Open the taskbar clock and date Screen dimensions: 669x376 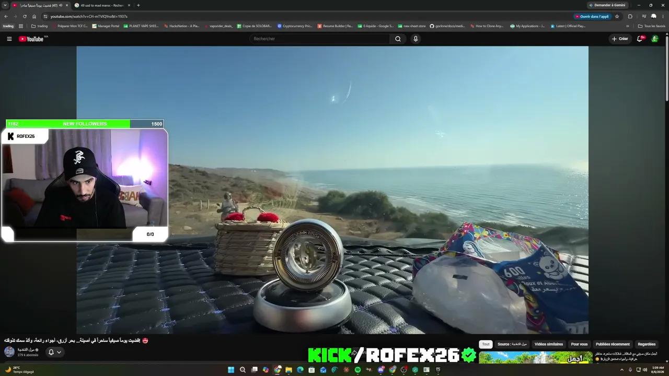pyautogui.click(x=658, y=370)
